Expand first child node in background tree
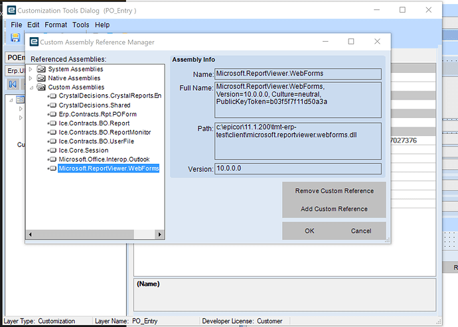 [x=21, y=109]
